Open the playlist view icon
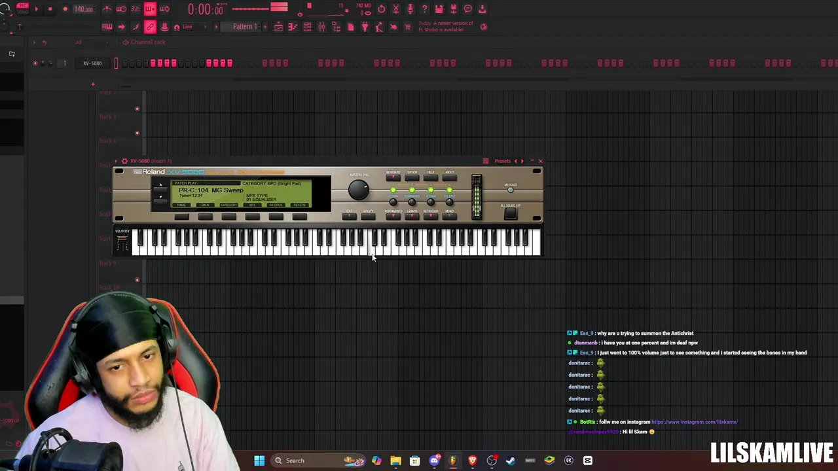 click(x=278, y=27)
